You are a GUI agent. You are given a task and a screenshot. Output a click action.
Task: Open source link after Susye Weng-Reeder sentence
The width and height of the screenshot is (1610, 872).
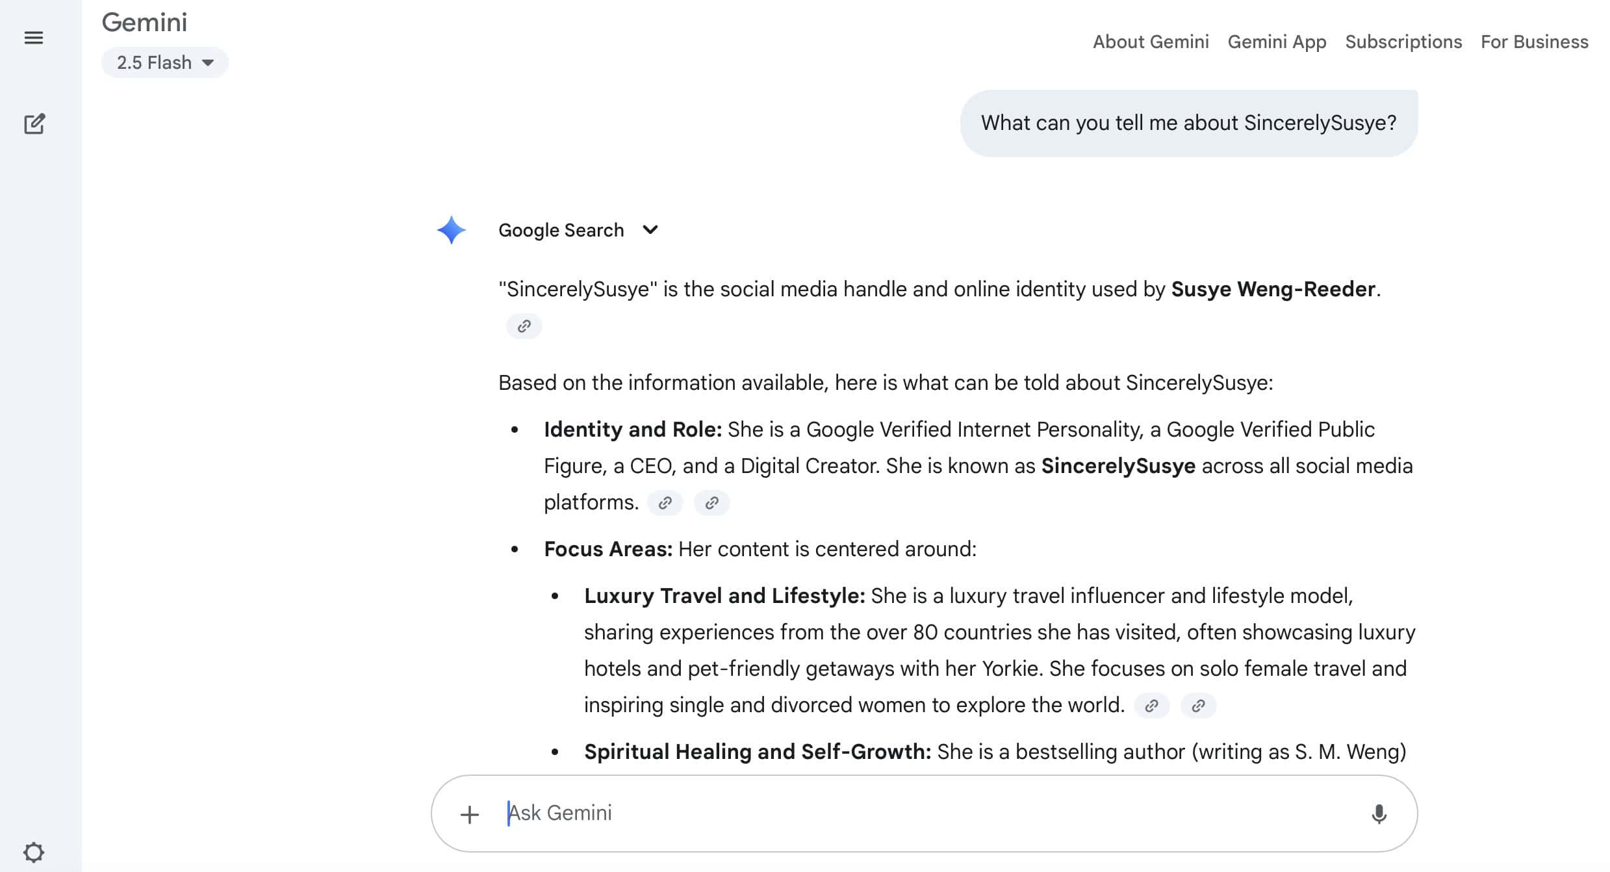(x=524, y=326)
